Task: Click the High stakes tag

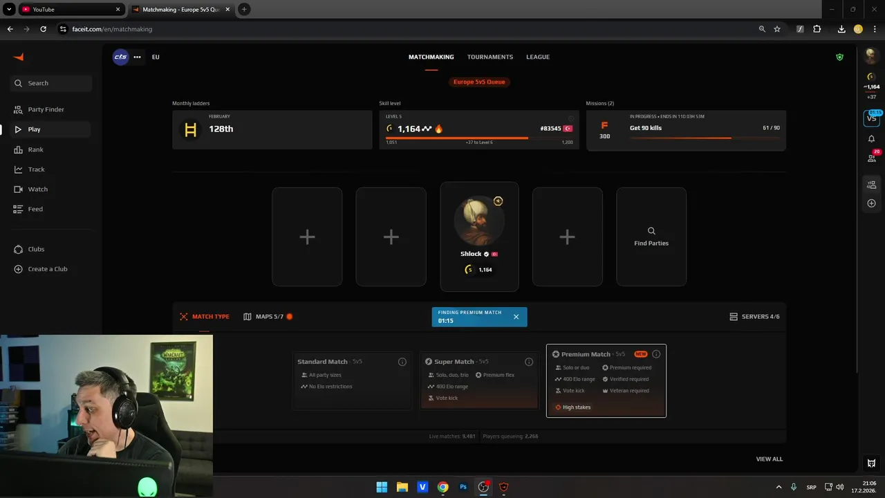Action: tap(573, 407)
